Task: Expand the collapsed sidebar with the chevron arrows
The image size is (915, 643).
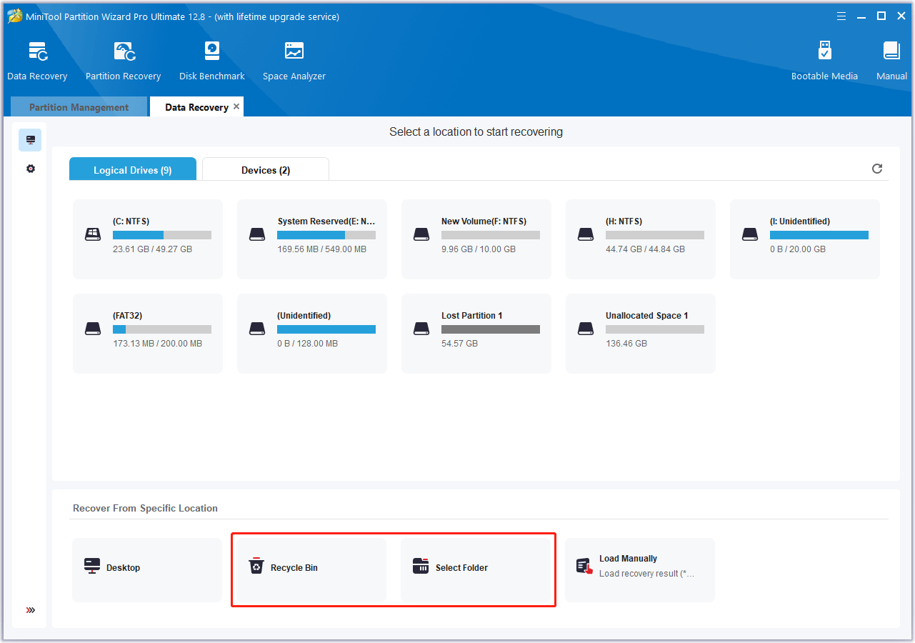Action: pos(29,610)
